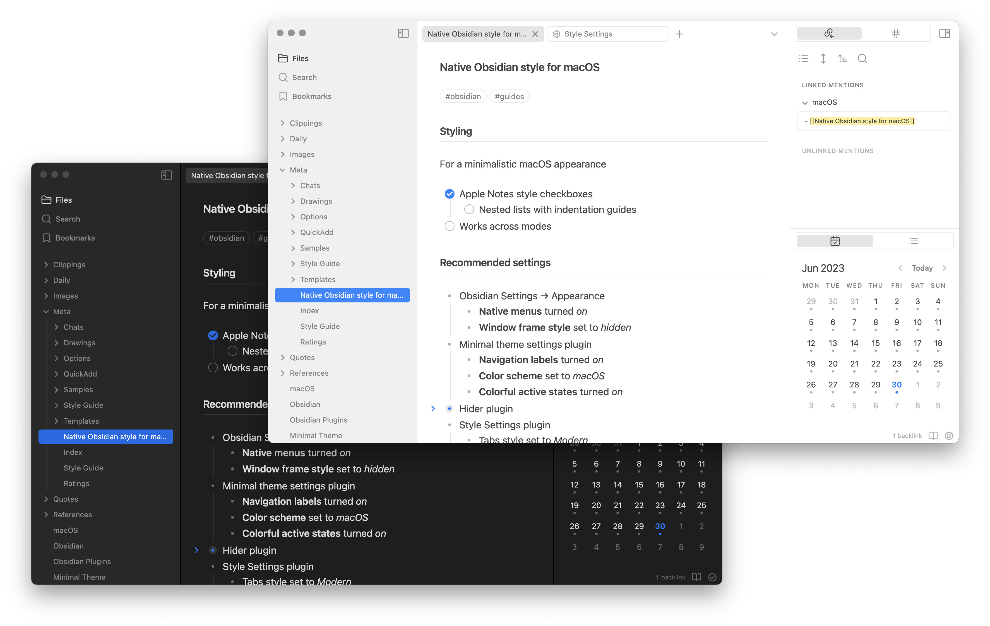The height and width of the screenshot is (626, 990).
Task: Open the #guides tag
Action: point(509,96)
